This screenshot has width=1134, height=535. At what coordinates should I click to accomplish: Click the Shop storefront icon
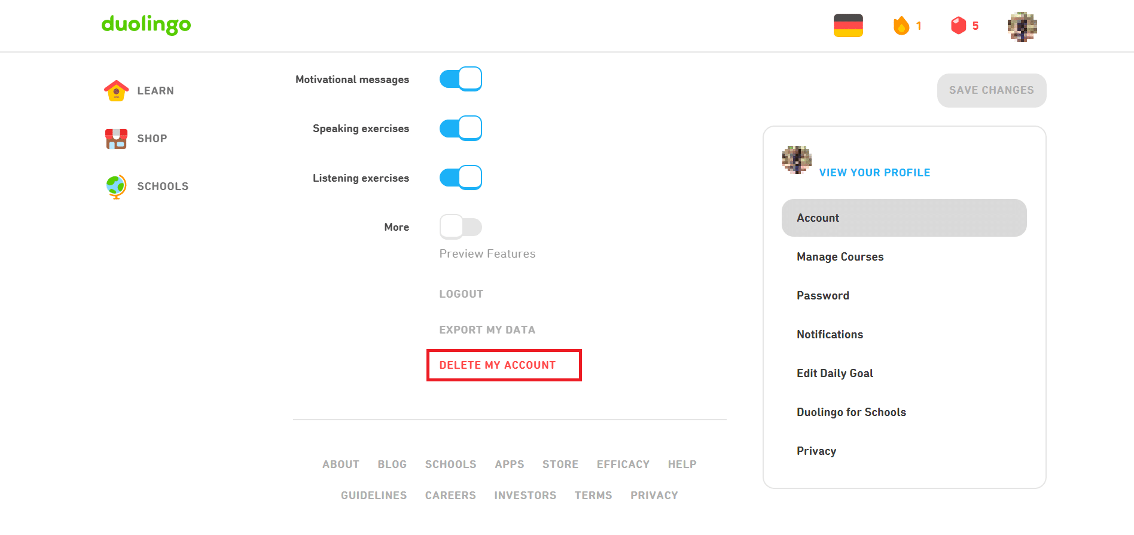tap(116, 139)
